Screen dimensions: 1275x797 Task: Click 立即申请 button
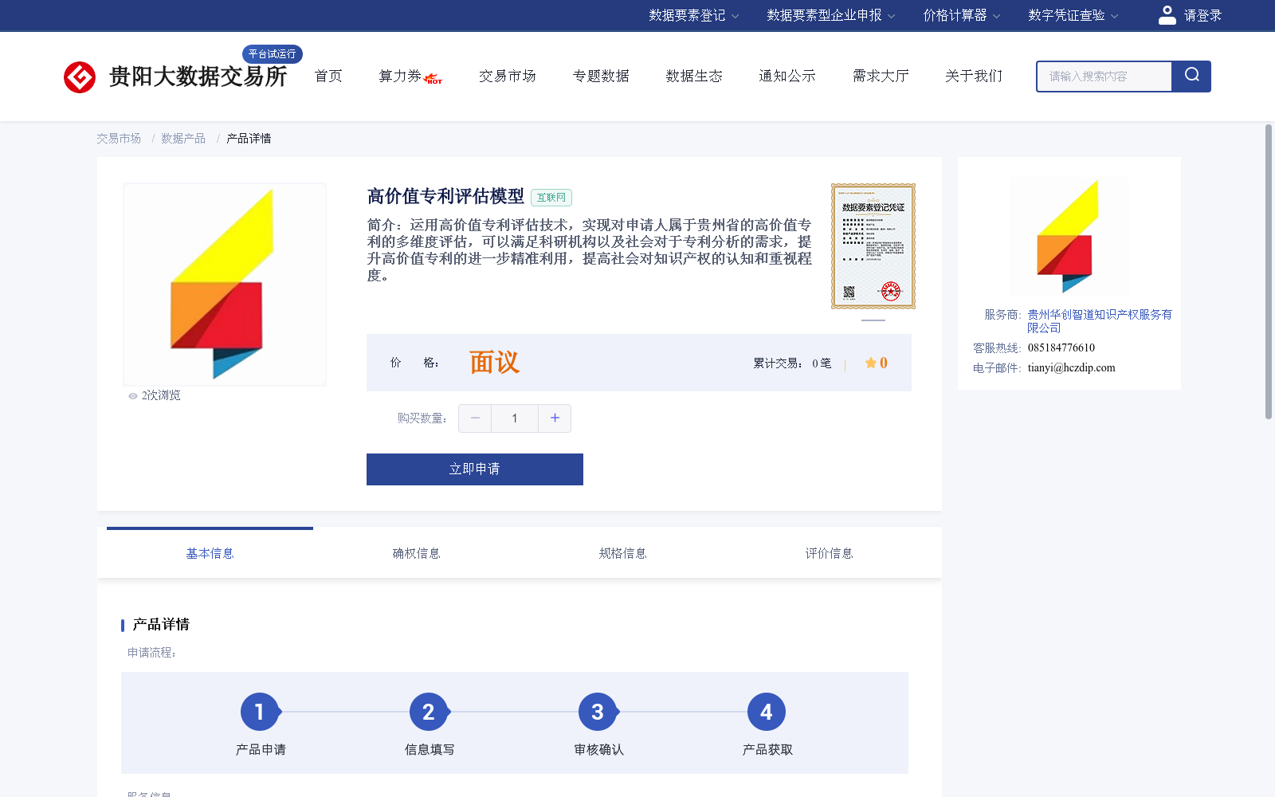pyautogui.click(x=475, y=469)
